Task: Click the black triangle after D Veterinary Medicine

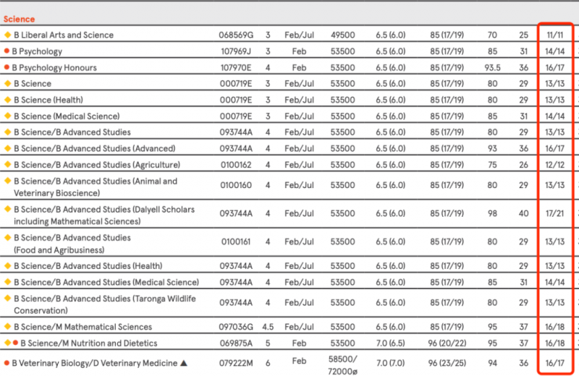Action: [184, 363]
